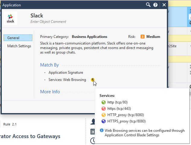Click the Slack description paragraph
Image resolution: width=191 pixels, height=145 pixels.
[x=97, y=48]
